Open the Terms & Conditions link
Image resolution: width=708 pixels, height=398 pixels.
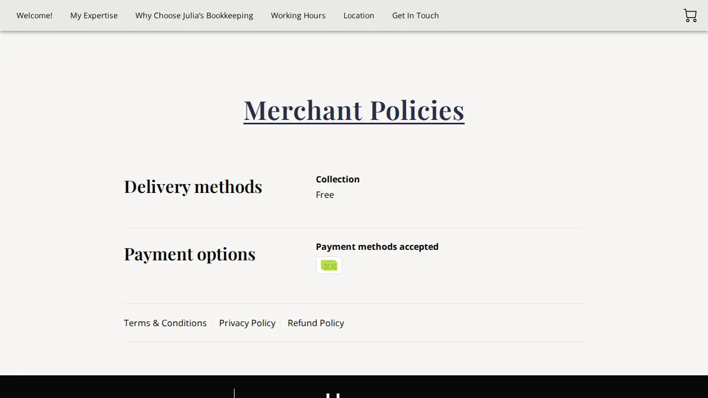165,323
